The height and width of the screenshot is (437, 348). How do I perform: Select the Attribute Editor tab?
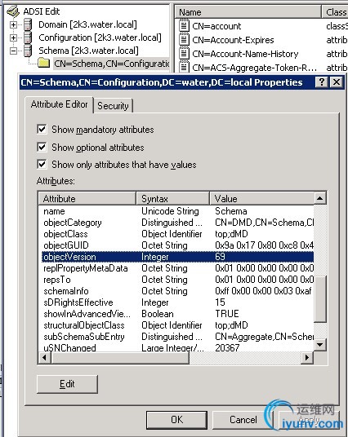[x=59, y=104]
